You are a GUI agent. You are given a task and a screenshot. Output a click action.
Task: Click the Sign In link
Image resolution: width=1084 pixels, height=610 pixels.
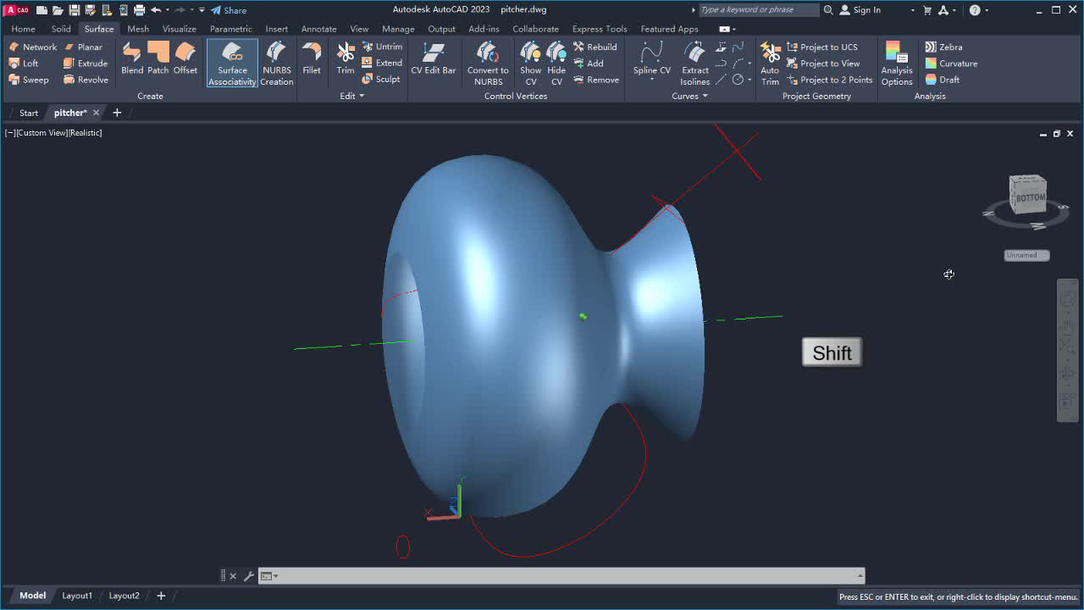coord(866,9)
